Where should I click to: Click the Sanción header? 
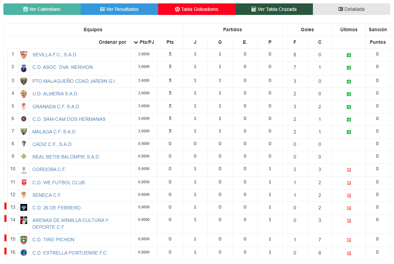(x=378, y=30)
